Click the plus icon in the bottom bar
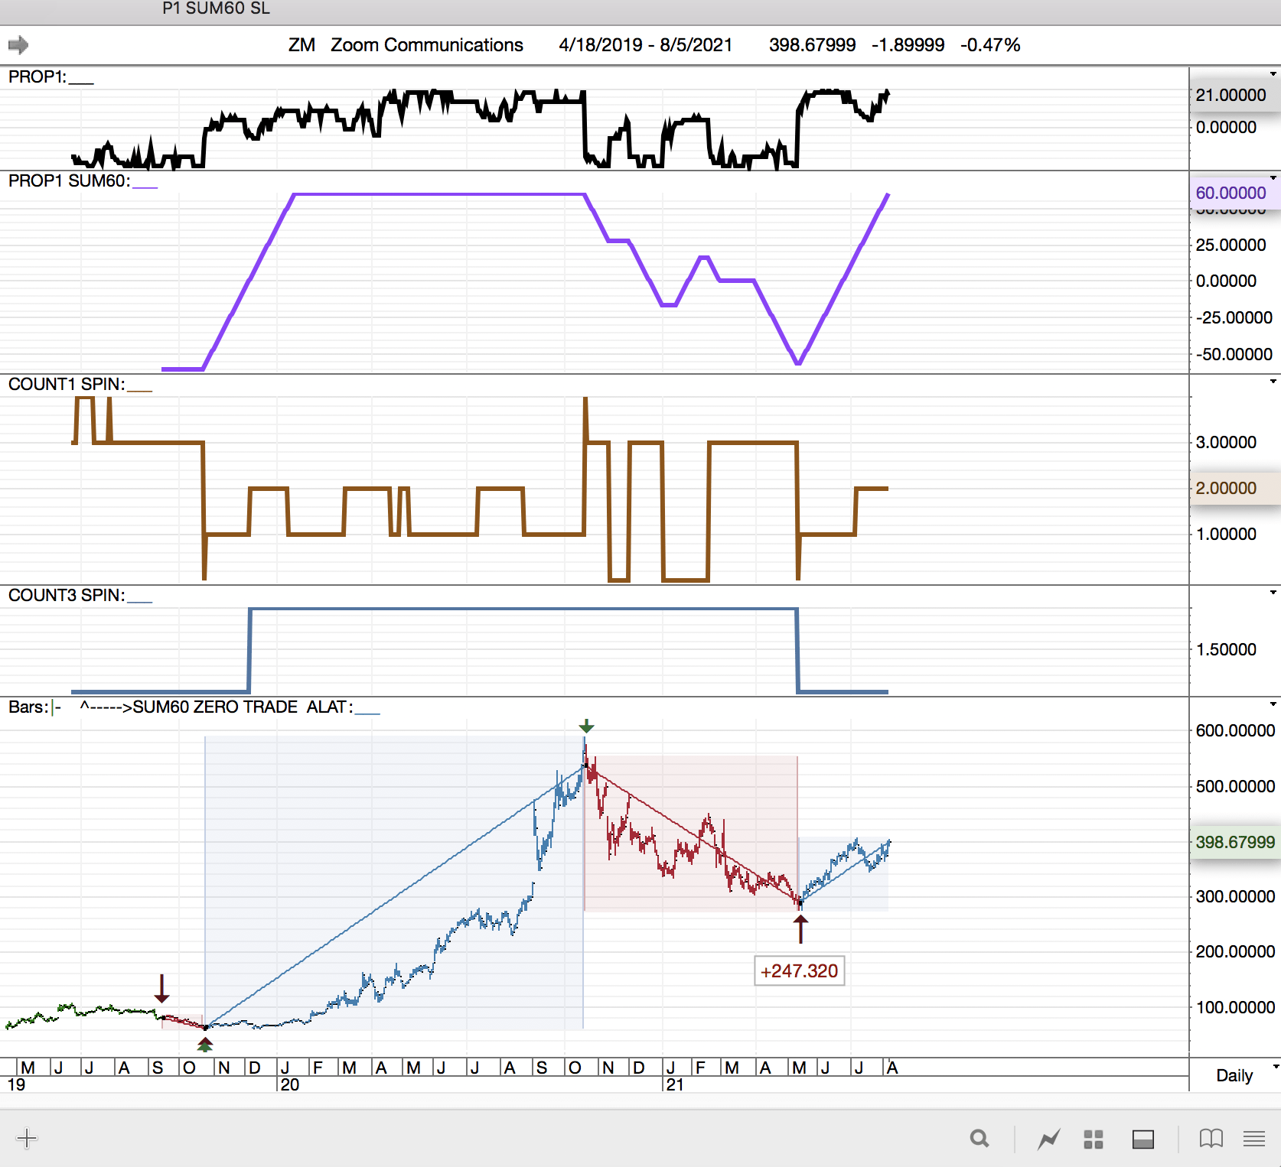 (x=27, y=1138)
